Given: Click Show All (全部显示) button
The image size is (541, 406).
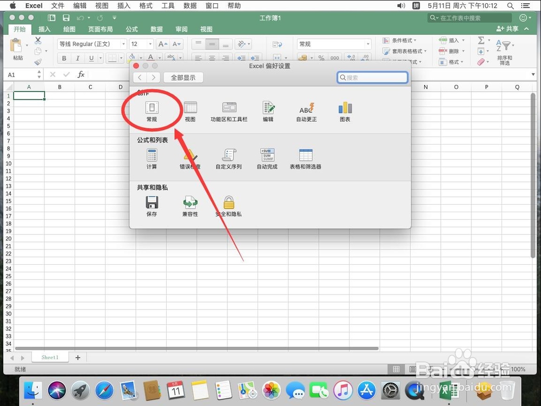Looking at the screenshot, I should coord(183,77).
